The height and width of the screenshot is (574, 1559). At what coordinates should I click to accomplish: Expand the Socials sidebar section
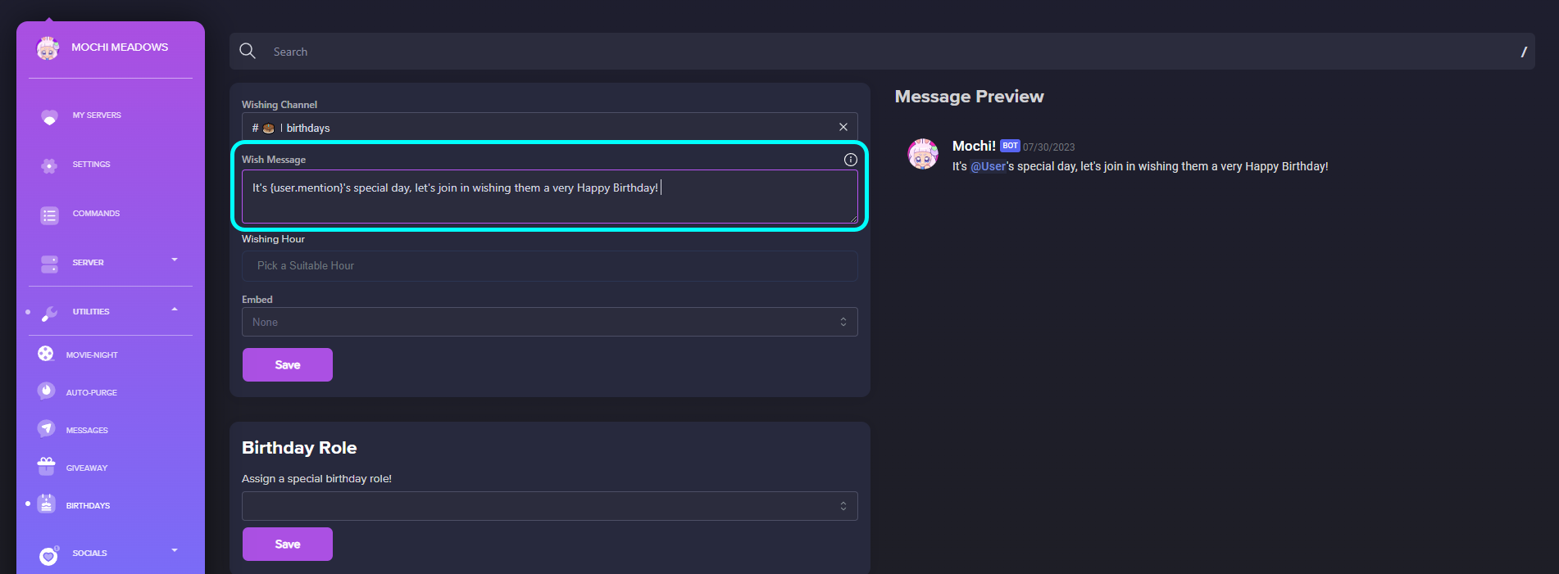174,550
